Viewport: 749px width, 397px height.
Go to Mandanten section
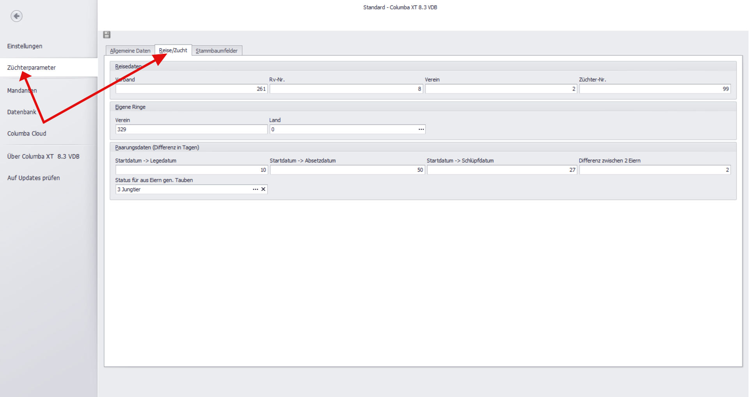(22, 91)
